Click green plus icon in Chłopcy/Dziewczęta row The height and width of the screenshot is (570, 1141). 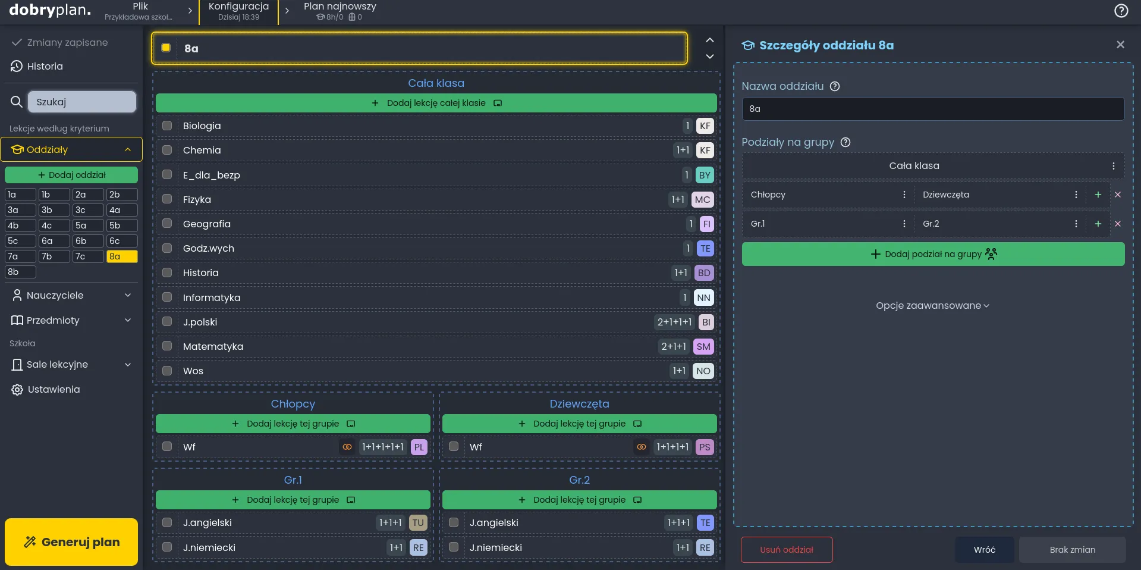tap(1098, 195)
